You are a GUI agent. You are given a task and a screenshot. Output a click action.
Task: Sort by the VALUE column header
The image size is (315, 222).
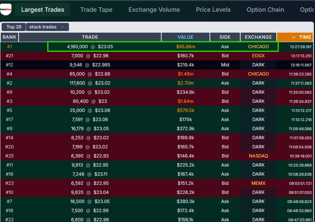click(186, 37)
